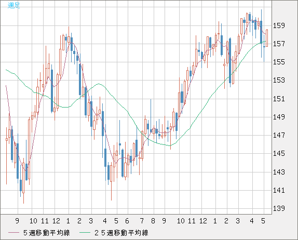Click the 139 price axis label
Viewport: 298px width, 240px height.
coord(279,208)
